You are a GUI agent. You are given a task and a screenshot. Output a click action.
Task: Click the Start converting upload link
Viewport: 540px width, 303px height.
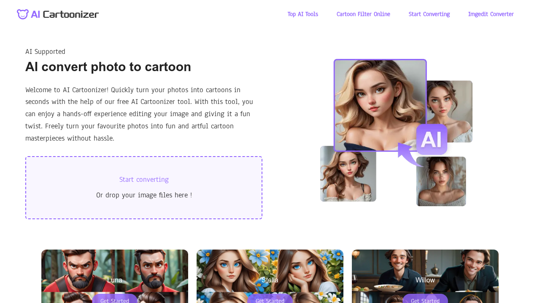[144, 179]
